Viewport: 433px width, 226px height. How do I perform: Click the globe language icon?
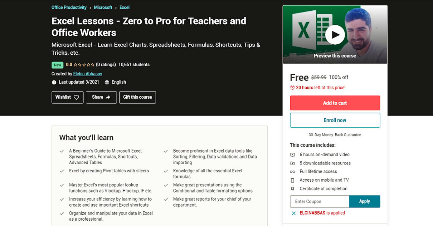(107, 82)
